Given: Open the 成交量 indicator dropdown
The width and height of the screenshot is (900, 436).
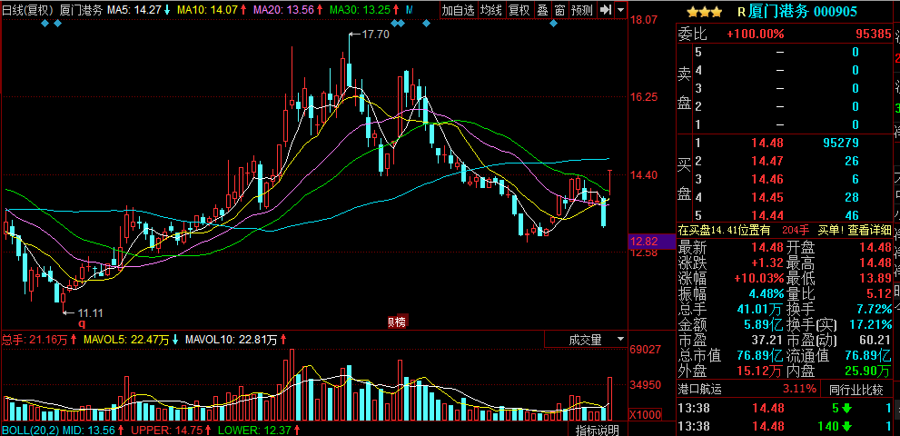Looking at the screenshot, I should (x=586, y=340).
